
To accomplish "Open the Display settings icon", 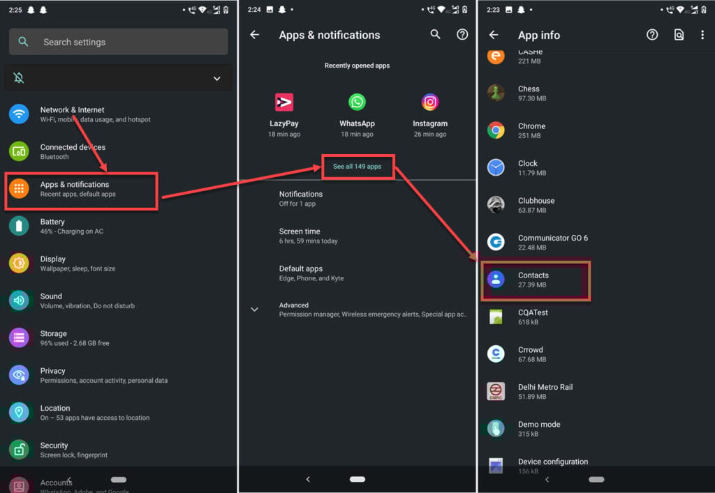I will point(19,263).
